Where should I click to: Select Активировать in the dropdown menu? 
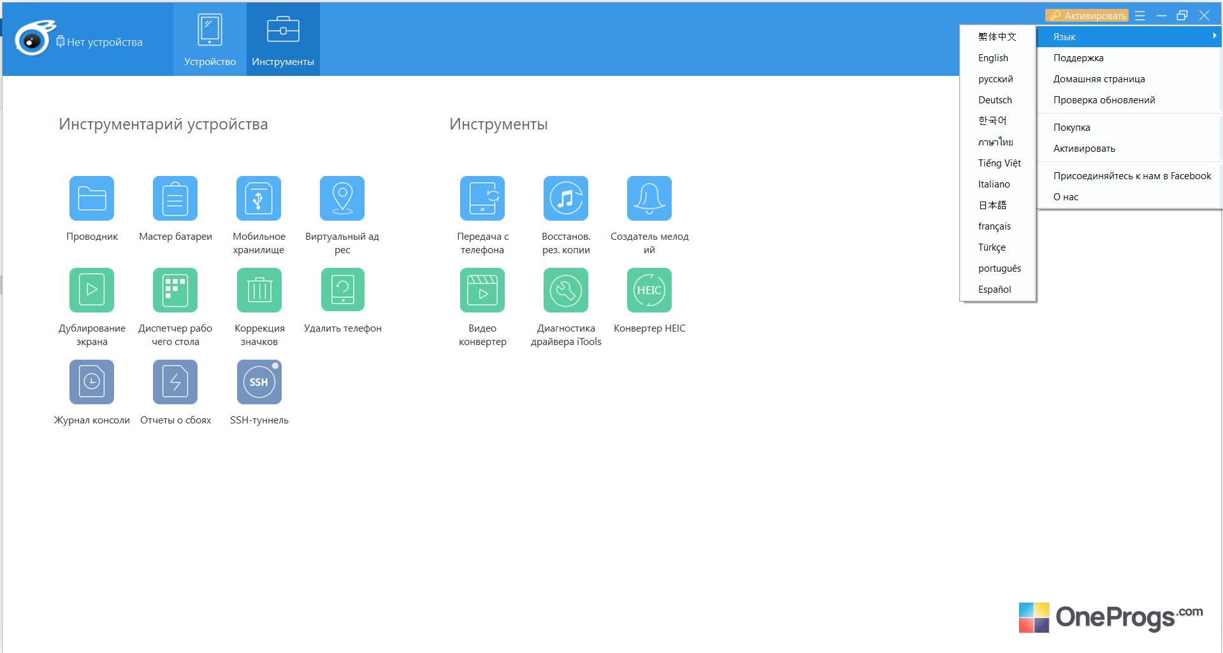1129,149
